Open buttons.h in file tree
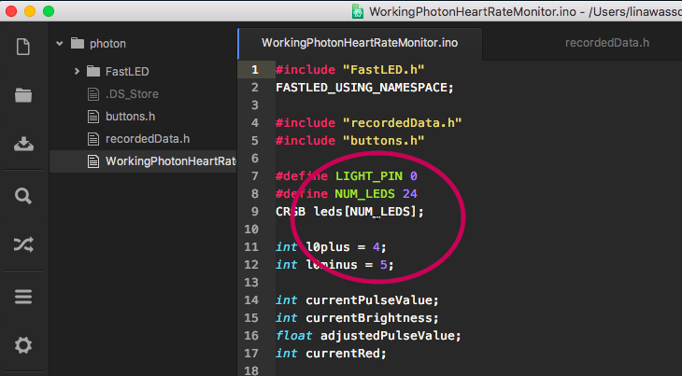Image resolution: width=682 pixels, height=376 pixels. (131, 117)
